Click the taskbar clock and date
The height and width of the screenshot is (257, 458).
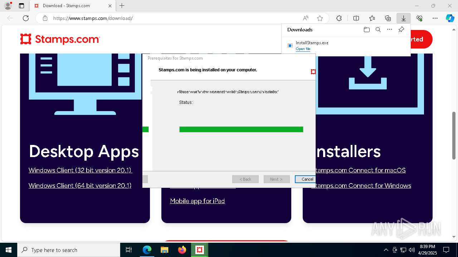(428, 250)
